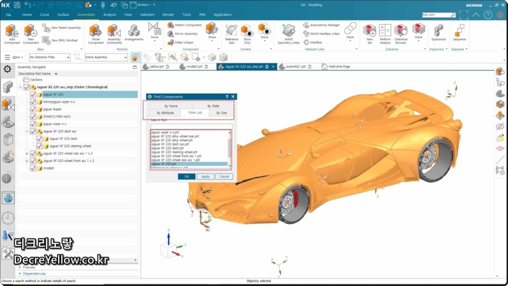Click the Undo icon
The height and width of the screenshot is (286, 508).
[x=28, y=5]
